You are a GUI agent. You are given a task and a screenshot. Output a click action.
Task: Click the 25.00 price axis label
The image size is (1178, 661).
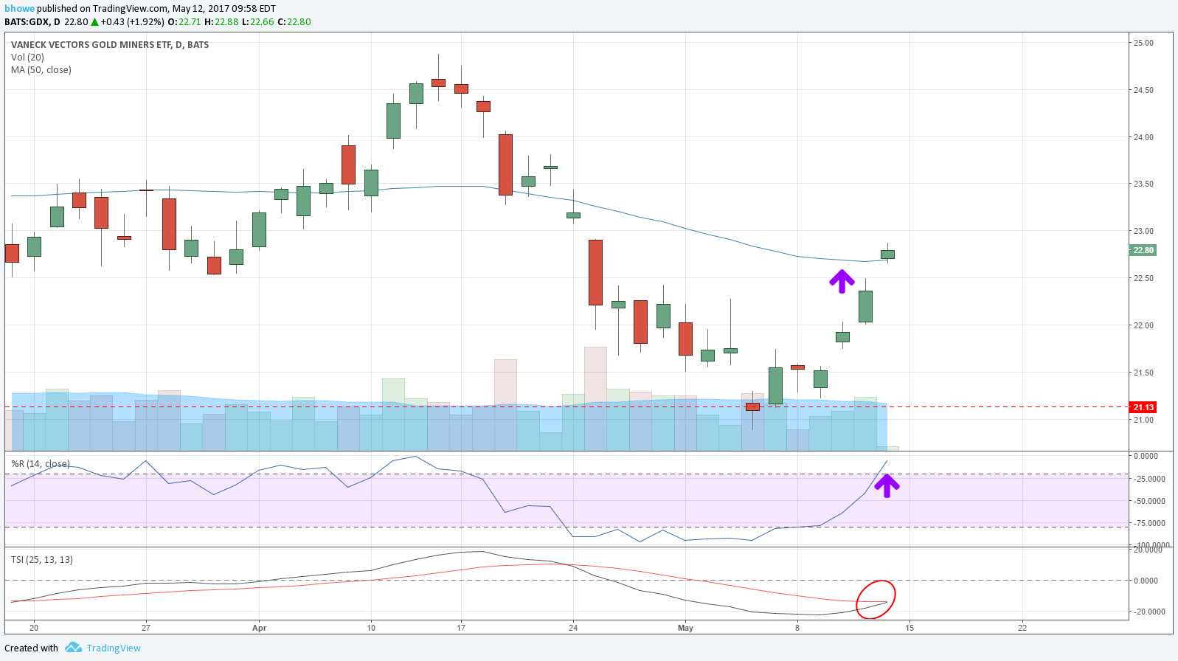(x=1143, y=43)
